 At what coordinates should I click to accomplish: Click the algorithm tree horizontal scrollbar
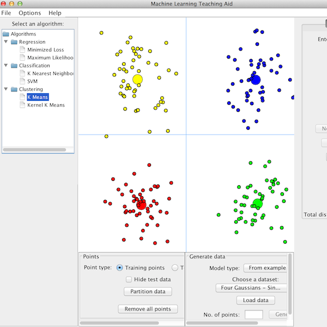coord(34,150)
